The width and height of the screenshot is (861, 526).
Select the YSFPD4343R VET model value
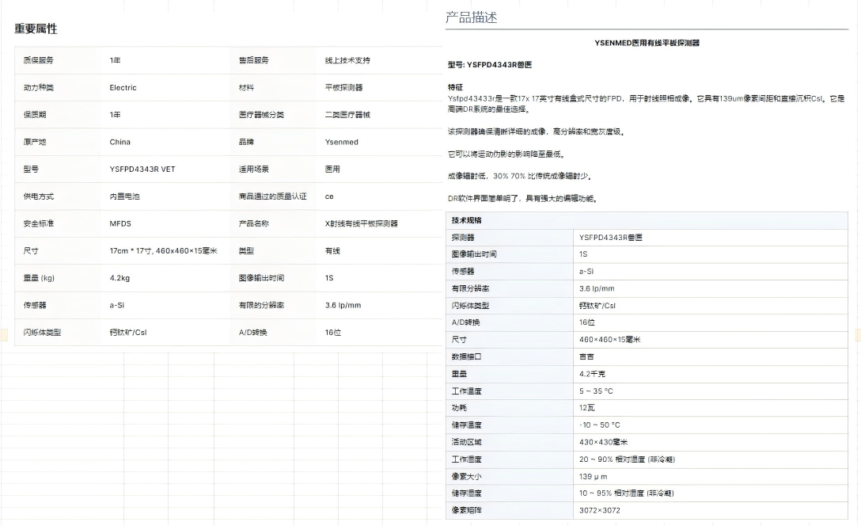[x=142, y=170]
